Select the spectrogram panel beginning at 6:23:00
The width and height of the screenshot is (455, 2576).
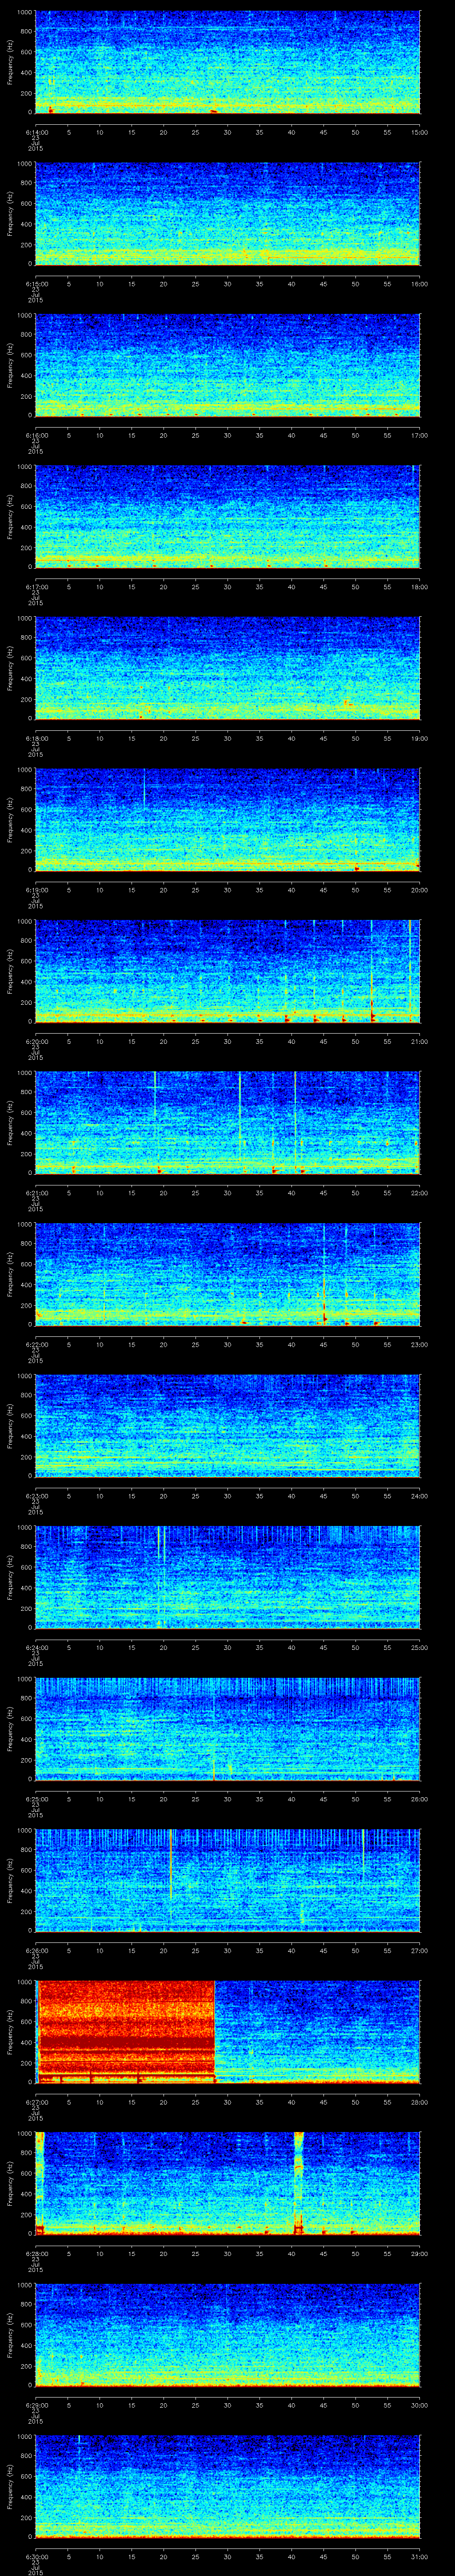click(x=227, y=1425)
